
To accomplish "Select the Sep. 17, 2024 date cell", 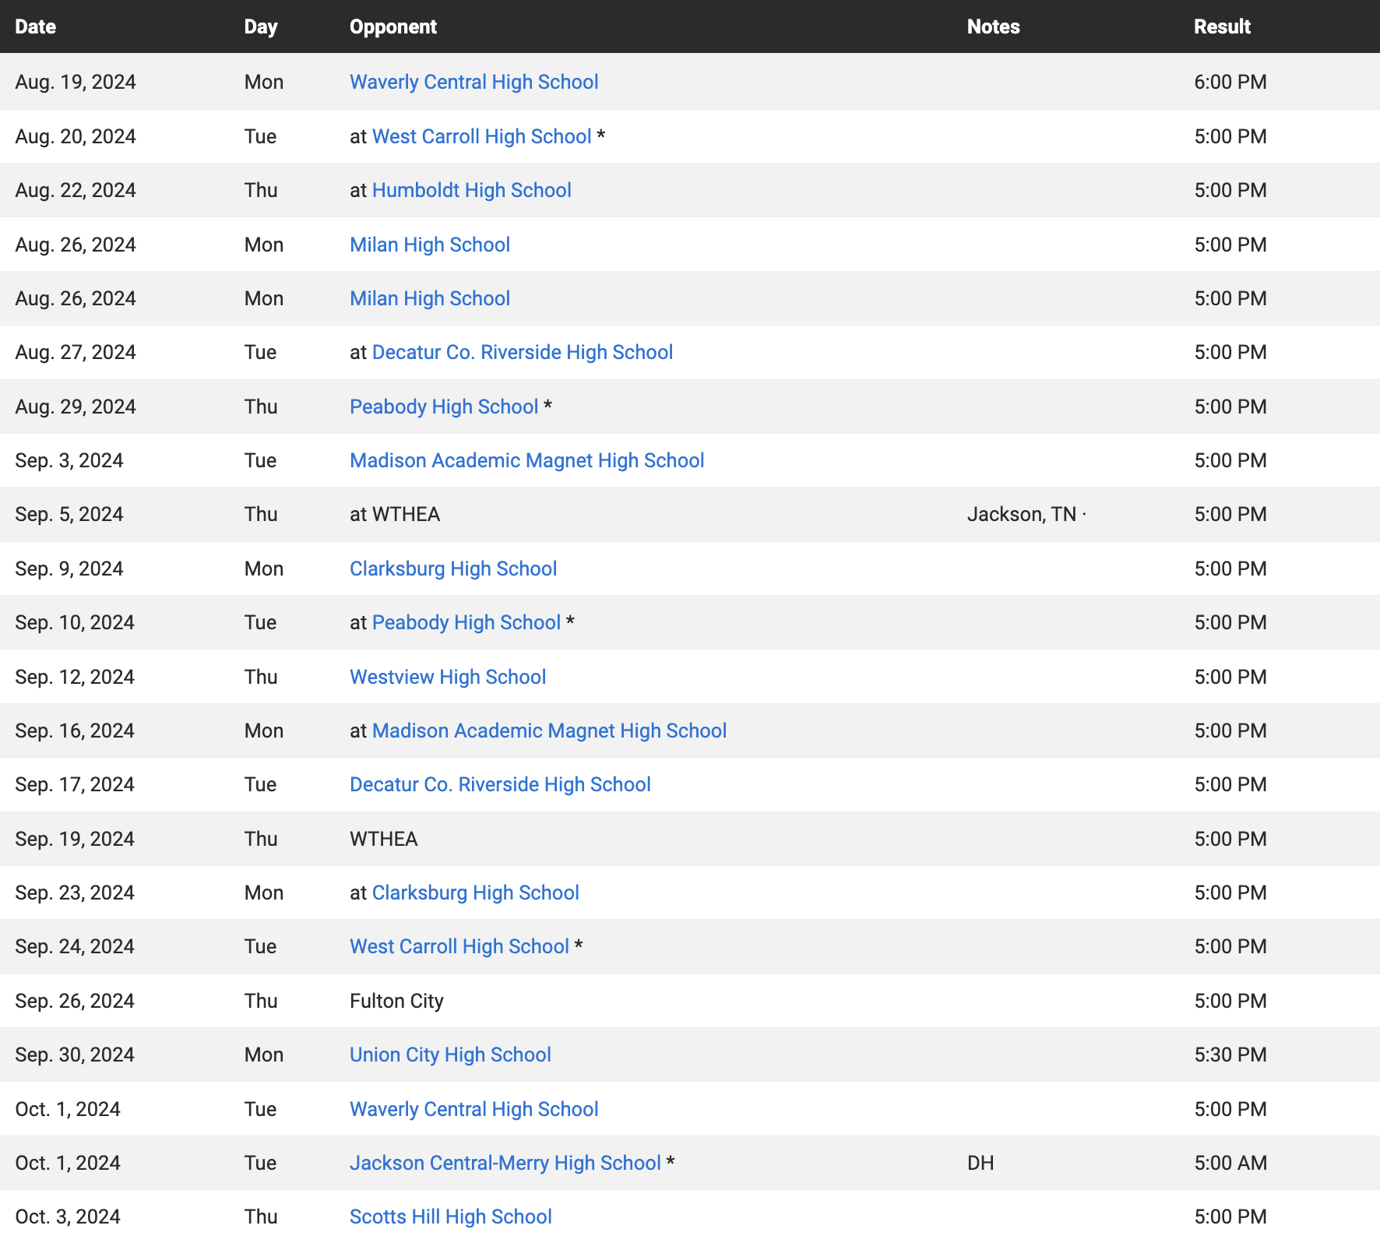I will (x=75, y=784).
